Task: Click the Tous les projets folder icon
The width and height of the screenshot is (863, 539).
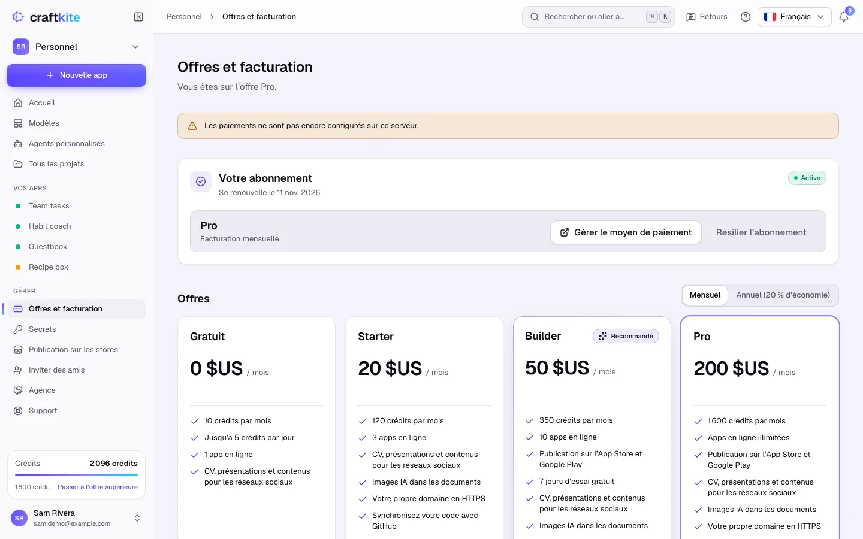Action: tap(18, 164)
